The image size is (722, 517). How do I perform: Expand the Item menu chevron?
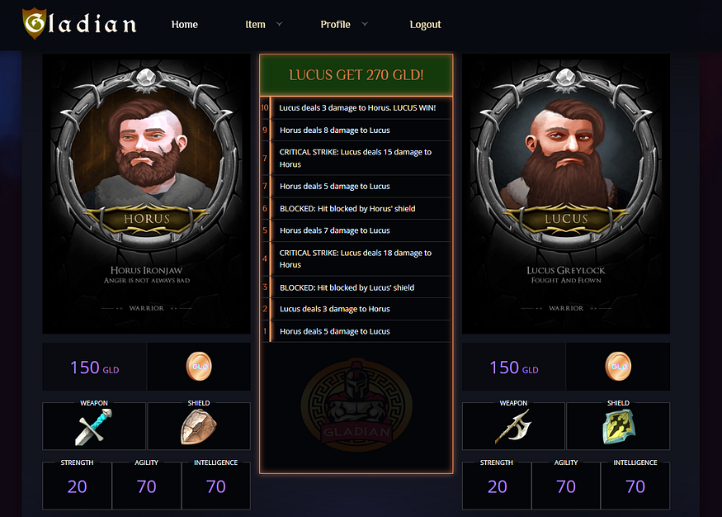[279, 24]
